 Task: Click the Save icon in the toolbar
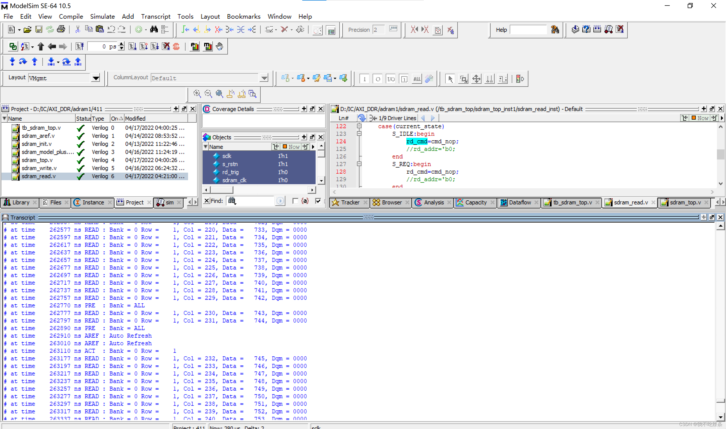[39, 30]
